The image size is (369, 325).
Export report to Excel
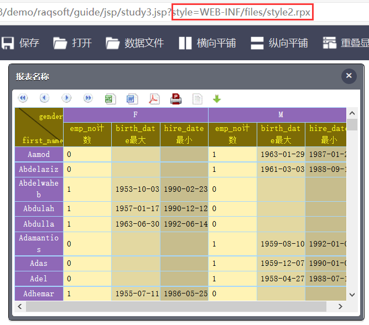110,99
